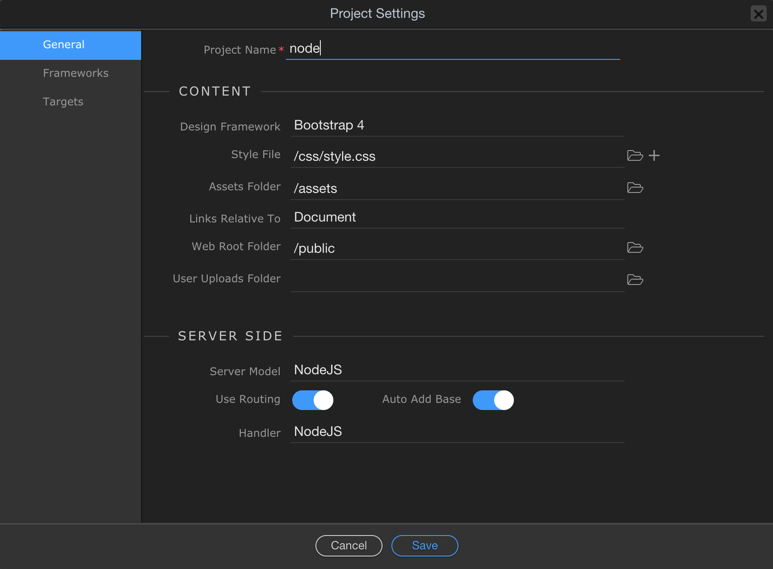Switch to the Frameworks tab
The height and width of the screenshot is (569, 773).
pos(71,73)
